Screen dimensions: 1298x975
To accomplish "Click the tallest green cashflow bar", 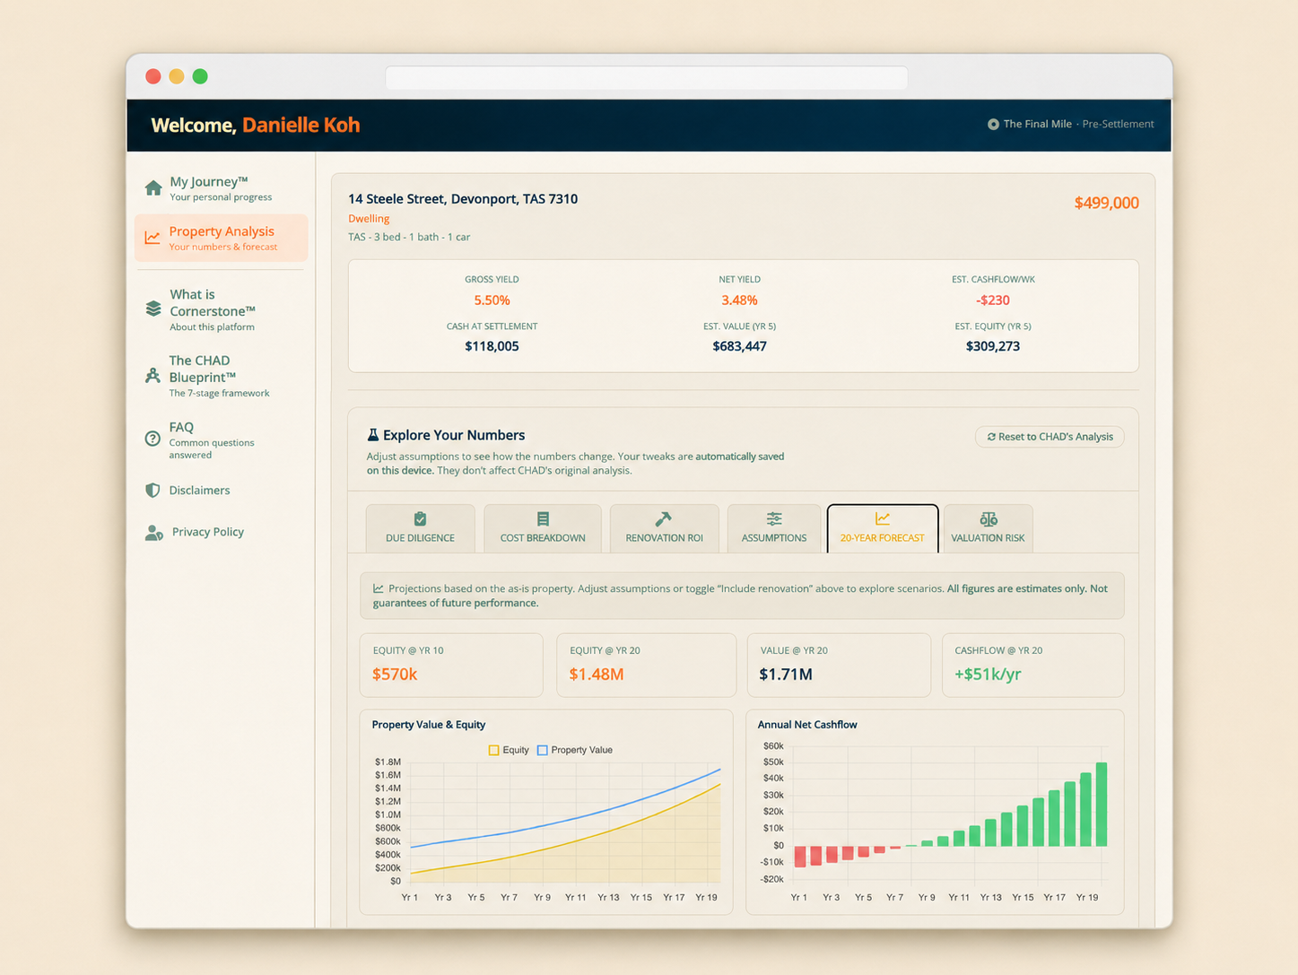I will 1102,805.
